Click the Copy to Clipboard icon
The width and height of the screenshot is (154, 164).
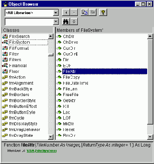tap(85, 12)
